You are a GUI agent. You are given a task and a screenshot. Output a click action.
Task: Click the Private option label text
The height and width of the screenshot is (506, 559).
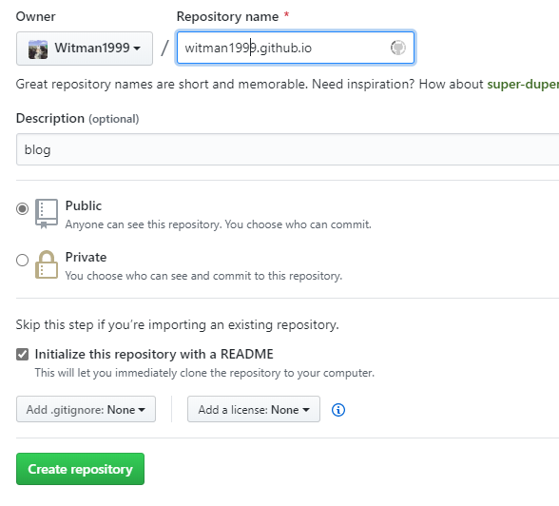[86, 257]
